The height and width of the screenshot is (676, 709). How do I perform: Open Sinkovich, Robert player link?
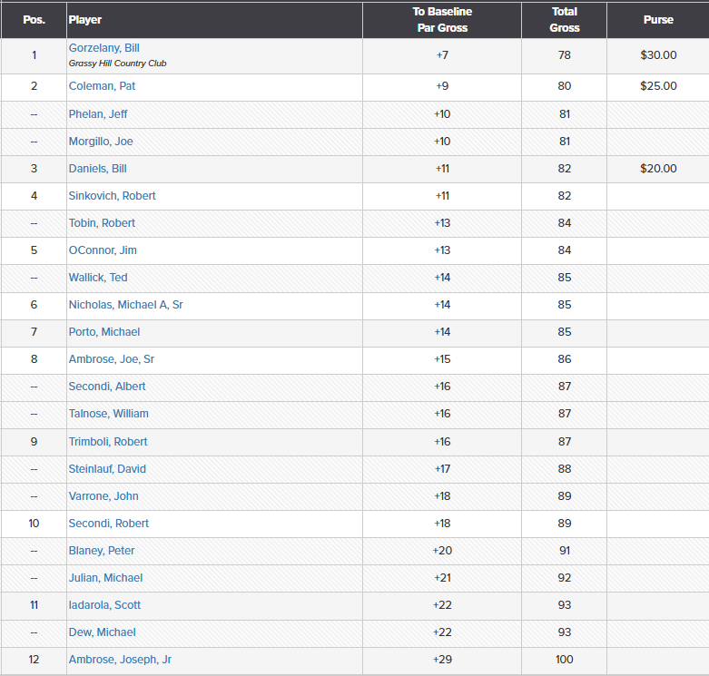112,196
